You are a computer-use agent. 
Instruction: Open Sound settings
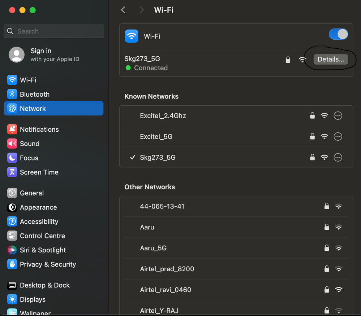point(53,144)
